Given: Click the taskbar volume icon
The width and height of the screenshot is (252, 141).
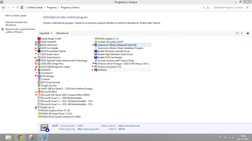Looking at the screenshot, I should click(x=233, y=138).
